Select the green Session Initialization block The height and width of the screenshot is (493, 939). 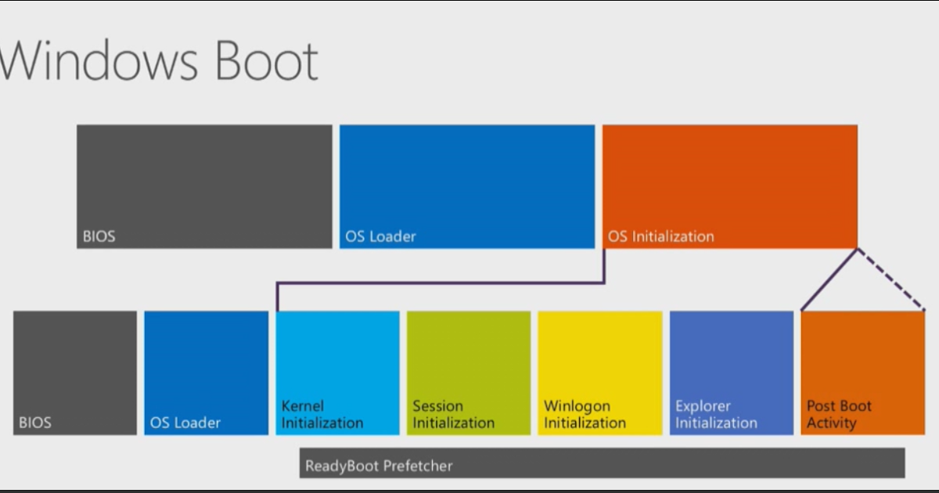point(468,372)
